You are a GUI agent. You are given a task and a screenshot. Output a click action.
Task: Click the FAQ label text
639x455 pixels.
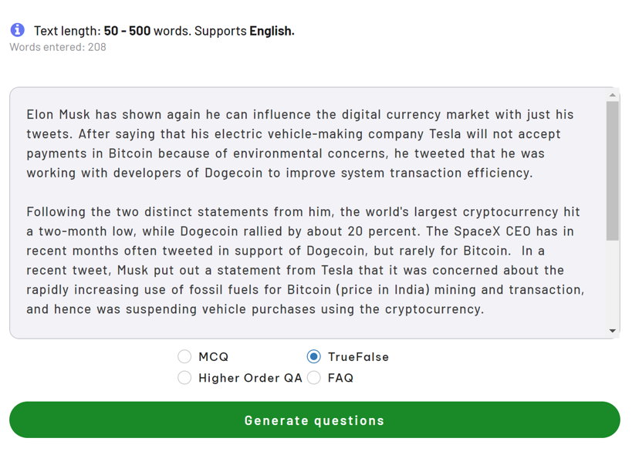pyautogui.click(x=340, y=378)
